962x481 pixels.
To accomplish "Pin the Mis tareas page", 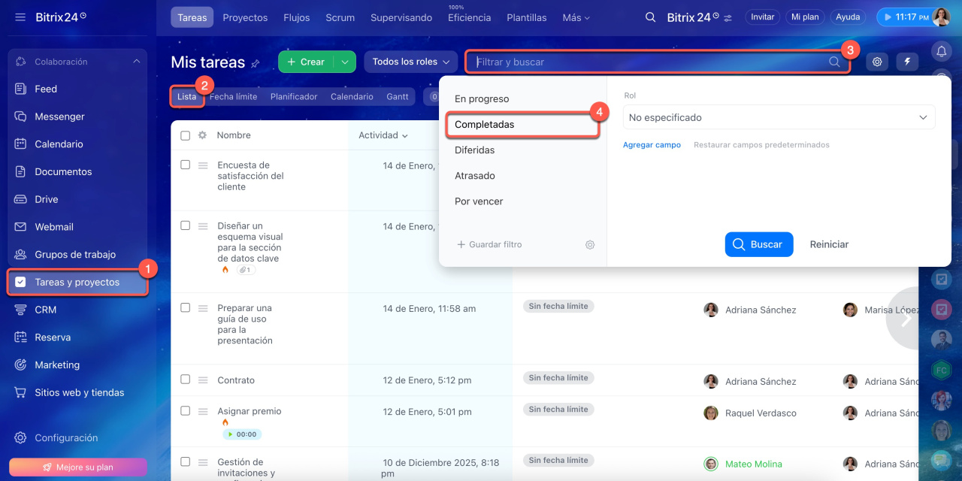I will point(256,63).
